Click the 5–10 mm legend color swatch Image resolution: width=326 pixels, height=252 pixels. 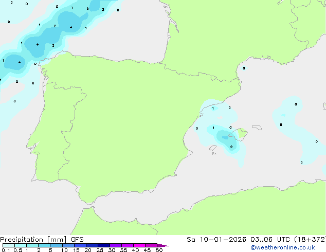(x=56, y=245)
